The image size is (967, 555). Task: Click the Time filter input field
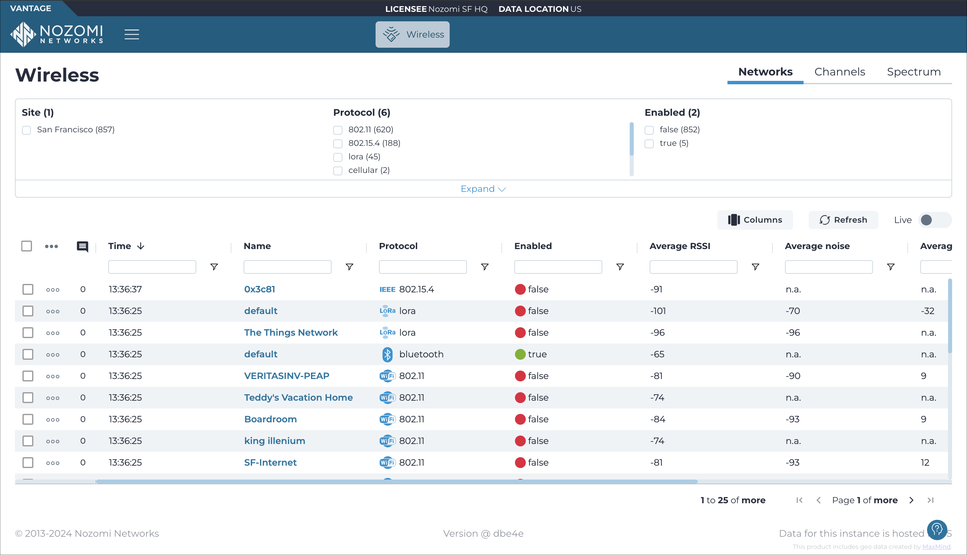(152, 267)
